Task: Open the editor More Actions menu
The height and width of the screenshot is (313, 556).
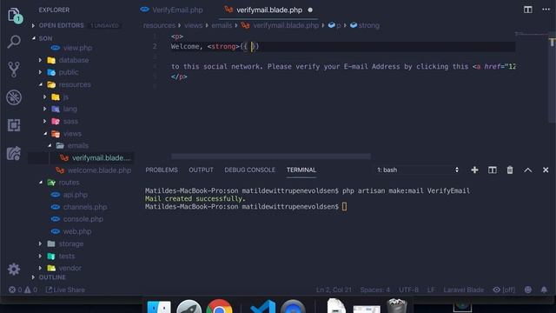Action: click(546, 10)
